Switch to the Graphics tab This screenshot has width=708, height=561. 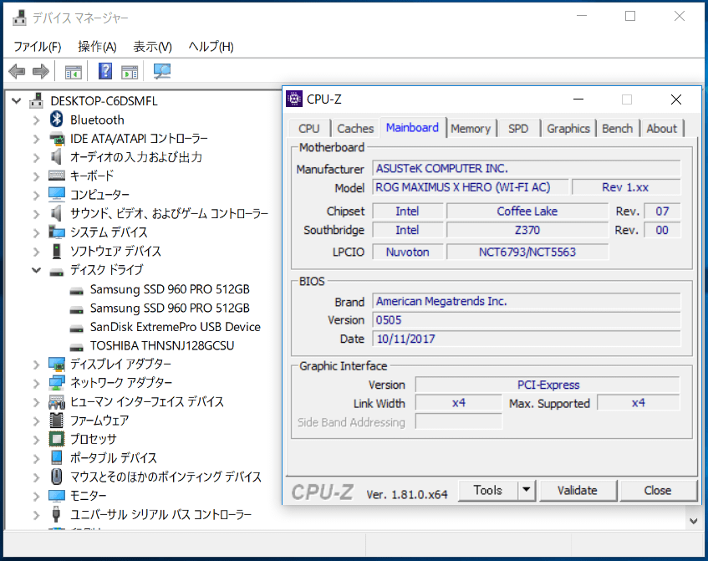568,128
